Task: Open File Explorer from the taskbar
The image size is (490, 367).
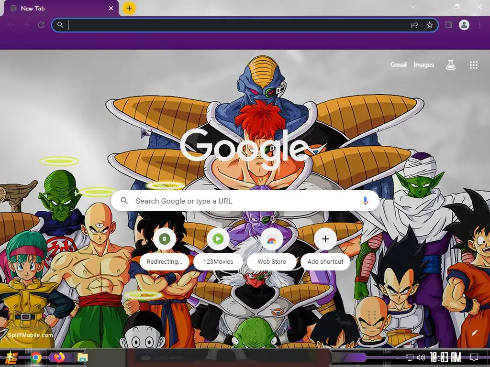Action: pyautogui.click(x=82, y=357)
